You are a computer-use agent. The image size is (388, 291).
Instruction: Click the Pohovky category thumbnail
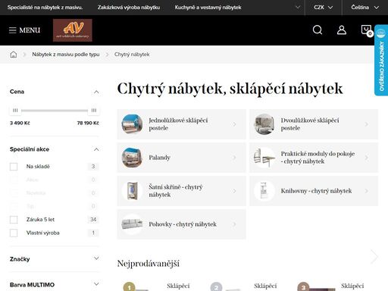click(132, 224)
